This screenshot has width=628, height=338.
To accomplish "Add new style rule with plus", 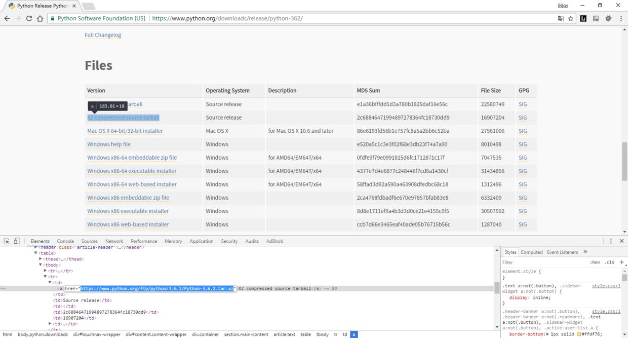I will 622,262.
